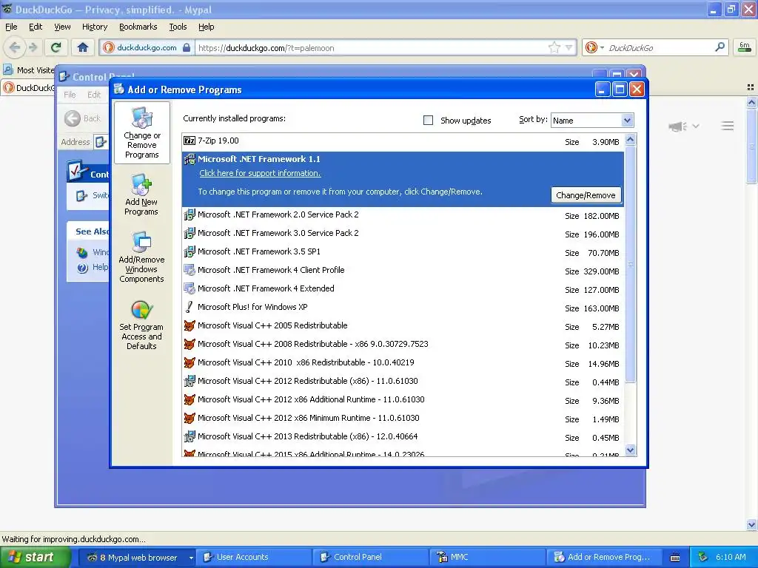Select the 7-Zip 19.00 entry

click(403, 141)
